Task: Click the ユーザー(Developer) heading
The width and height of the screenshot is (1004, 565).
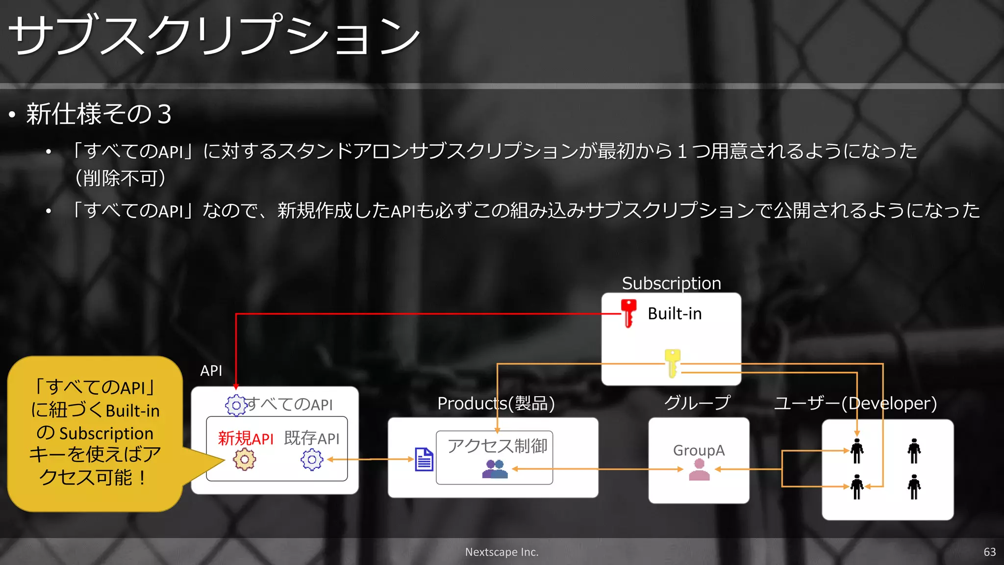Action: (x=855, y=403)
